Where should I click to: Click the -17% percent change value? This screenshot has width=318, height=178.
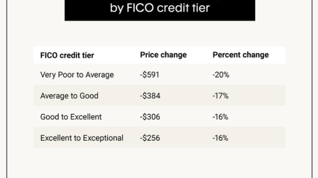(x=220, y=96)
